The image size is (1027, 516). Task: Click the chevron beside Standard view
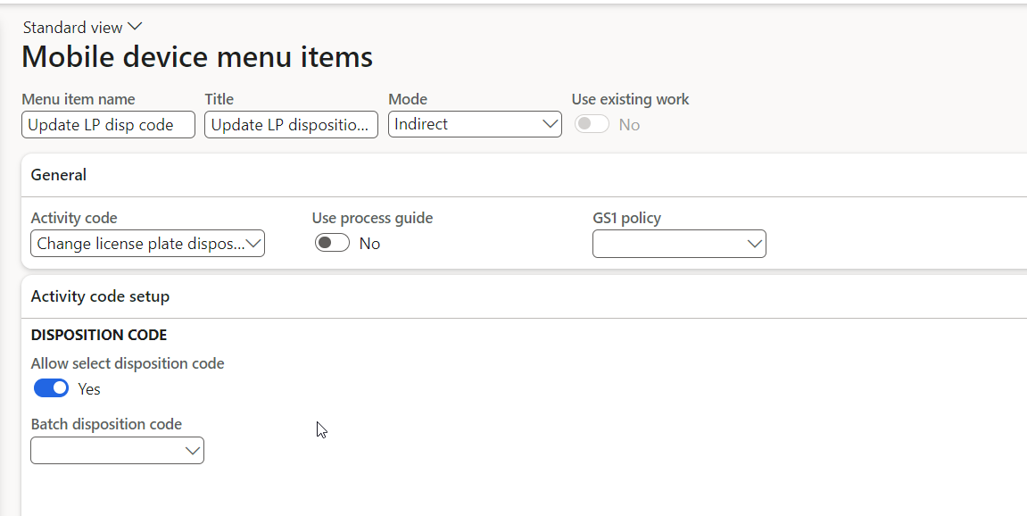pos(136,27)
